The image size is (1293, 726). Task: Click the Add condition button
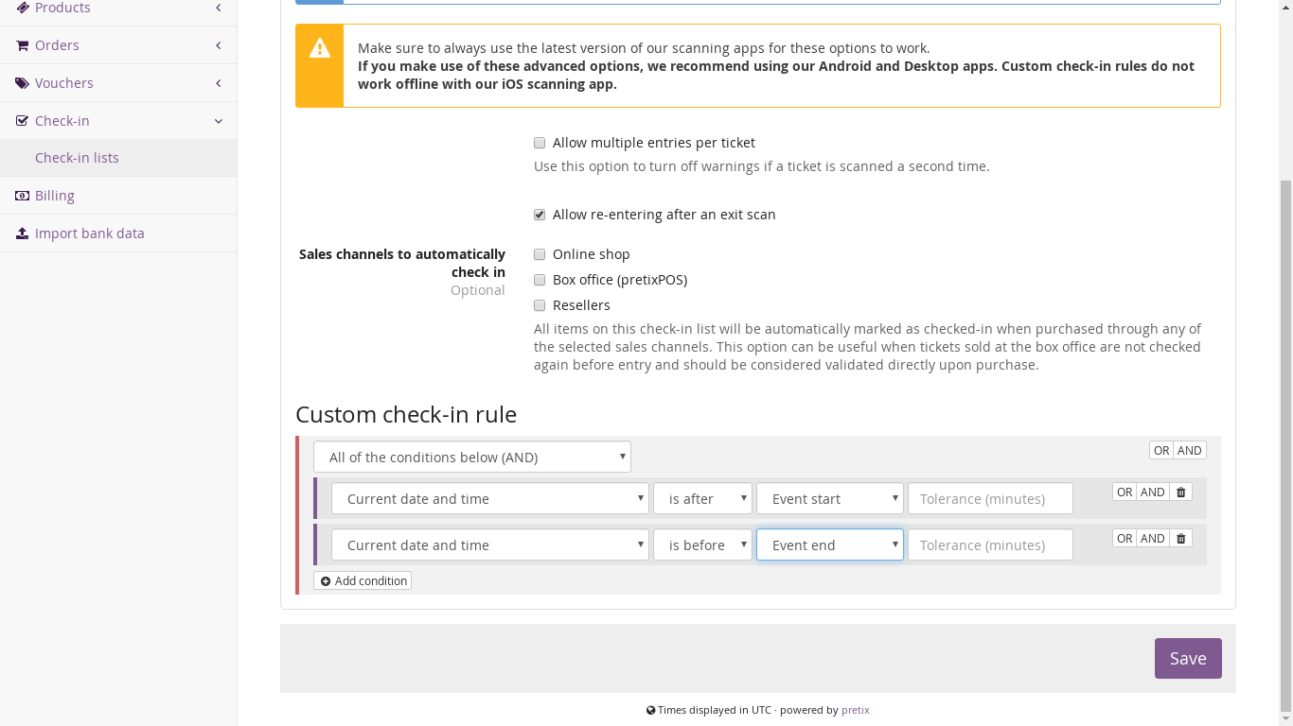pos(363,580)
